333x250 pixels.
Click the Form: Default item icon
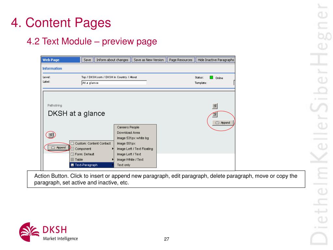click(72, 154)
